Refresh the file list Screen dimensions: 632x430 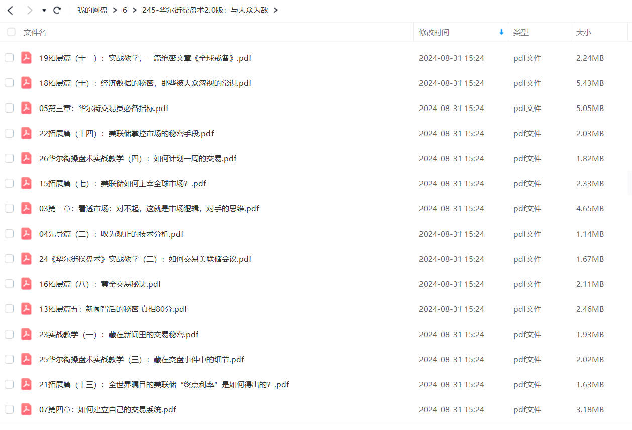click(x=57, y=10)
